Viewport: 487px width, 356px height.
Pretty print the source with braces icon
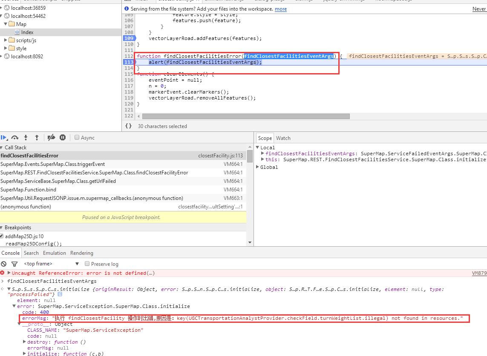click(x=128, y=126)
